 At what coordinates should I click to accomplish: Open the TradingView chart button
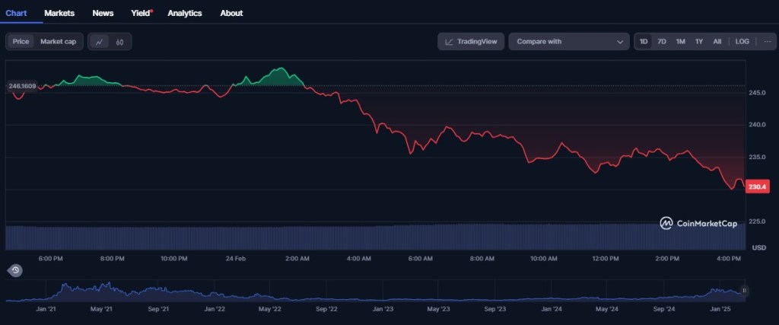470,42
